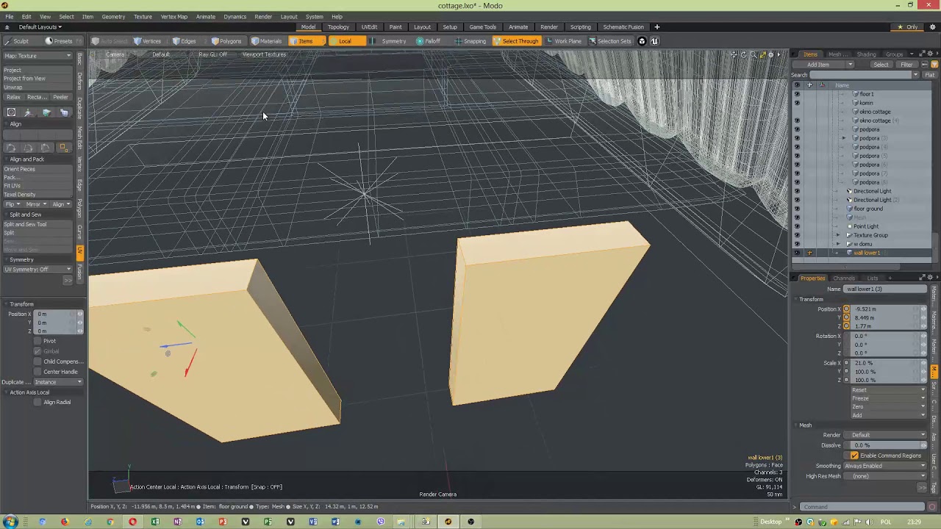
Task: Disable Enable Command Regions checkbox
Action: point(854,456)
